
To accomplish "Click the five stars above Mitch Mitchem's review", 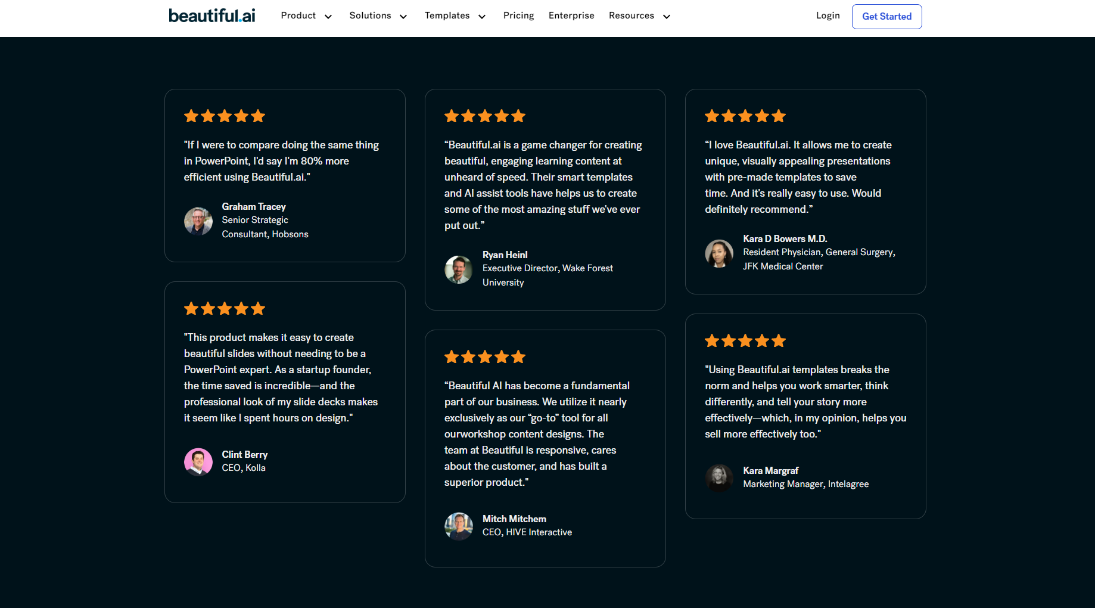I will [x=484, y=357].
